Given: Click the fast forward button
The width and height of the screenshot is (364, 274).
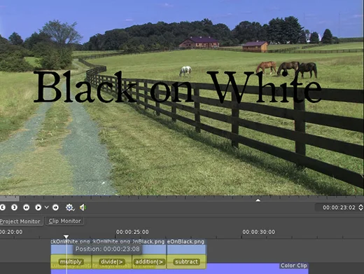Looking at the screenshot, I should pos(55,207).
